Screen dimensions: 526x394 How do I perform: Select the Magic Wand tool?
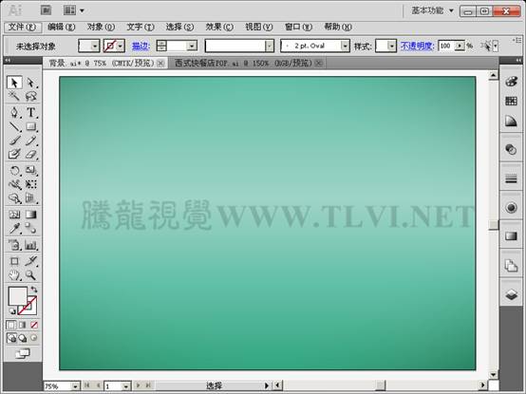[x=14, y=96]
